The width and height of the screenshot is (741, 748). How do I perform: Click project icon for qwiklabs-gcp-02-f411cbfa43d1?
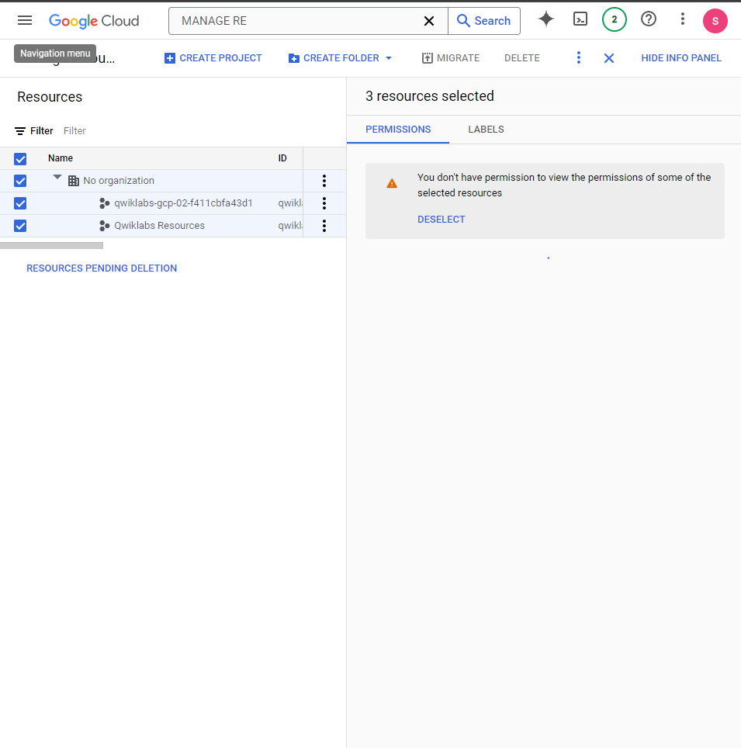[x=104, y=203]
